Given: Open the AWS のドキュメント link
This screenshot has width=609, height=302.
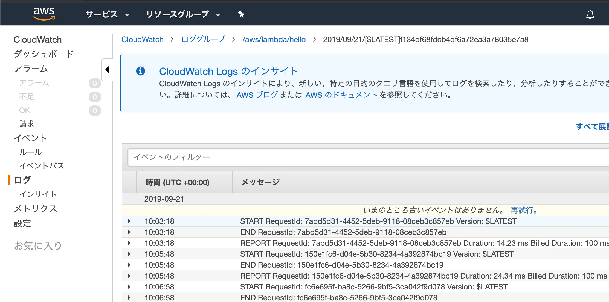Looking at the screenshot, I should pyautogui.click(x=341, y=95).
